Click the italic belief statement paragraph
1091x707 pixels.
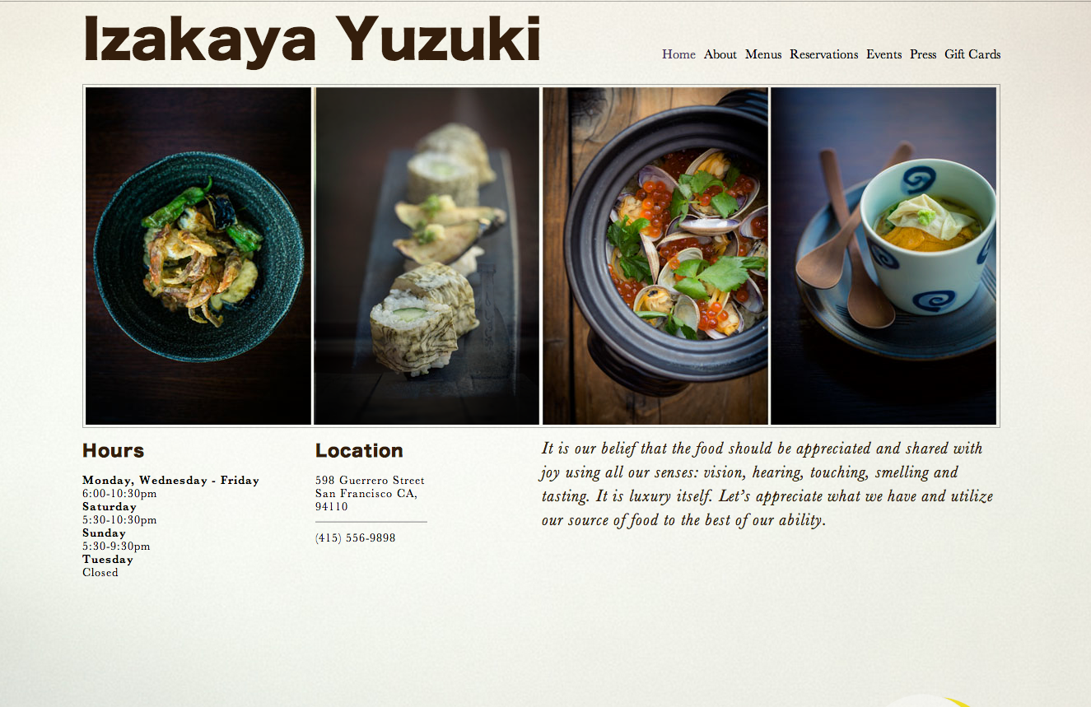(x=767, y=484)
